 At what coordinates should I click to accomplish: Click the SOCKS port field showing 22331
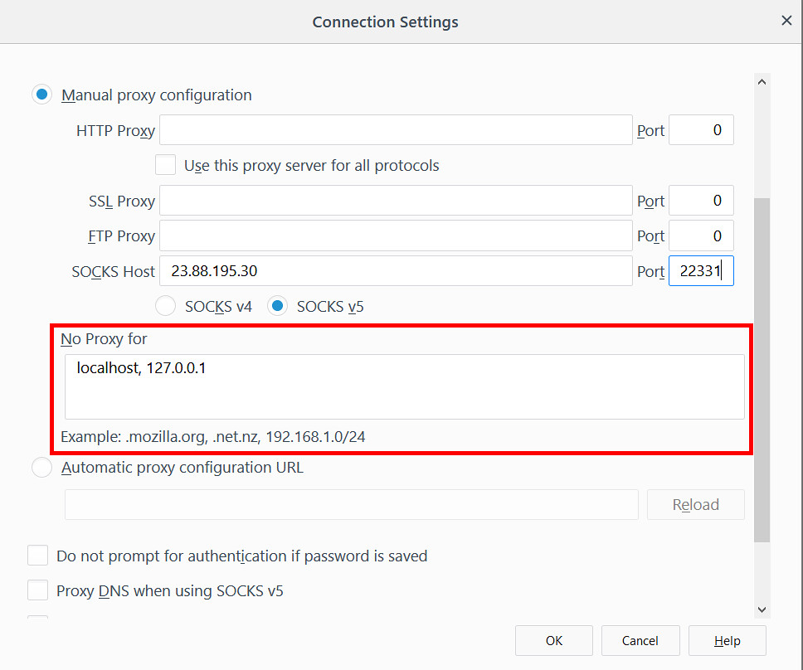pyautogui.click(x=701, y=271)
